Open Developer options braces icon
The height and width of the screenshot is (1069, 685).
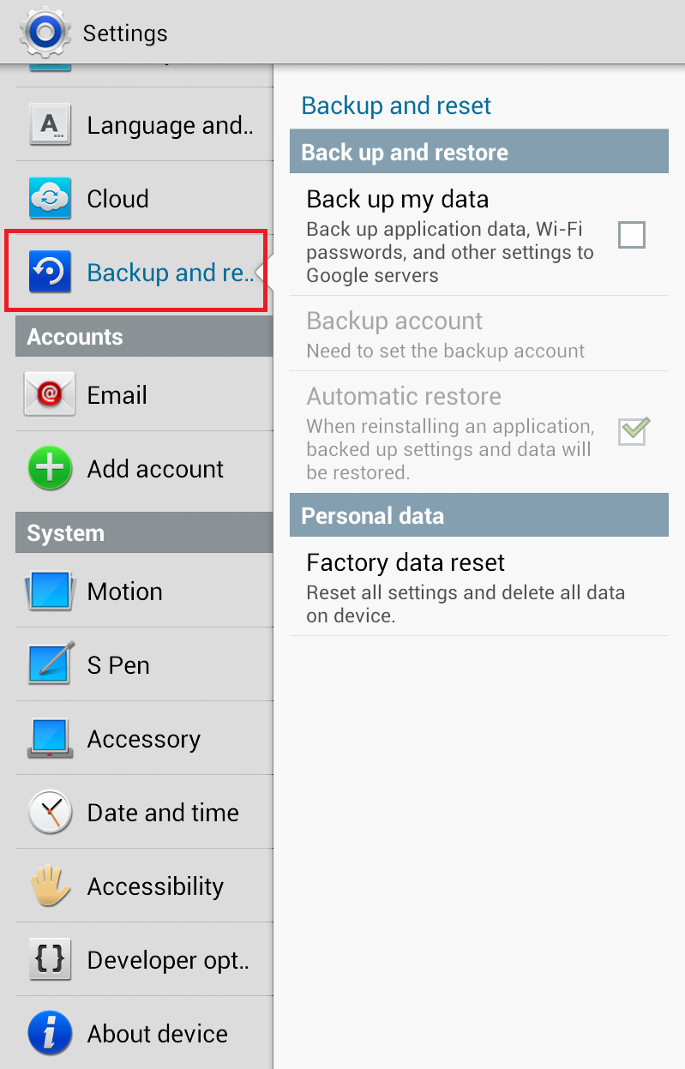coord(51,959)
